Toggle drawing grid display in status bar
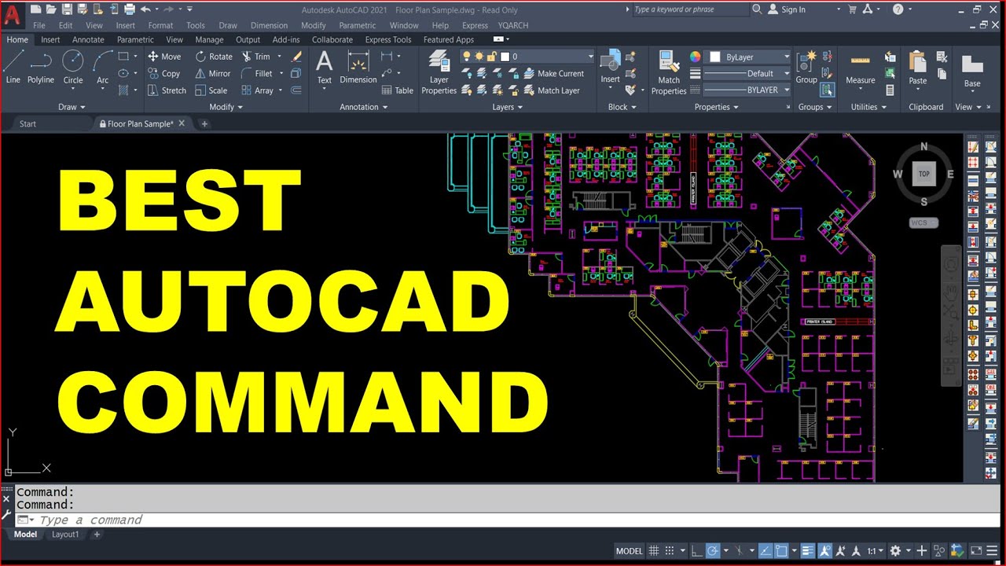 (x=653, y=551)
